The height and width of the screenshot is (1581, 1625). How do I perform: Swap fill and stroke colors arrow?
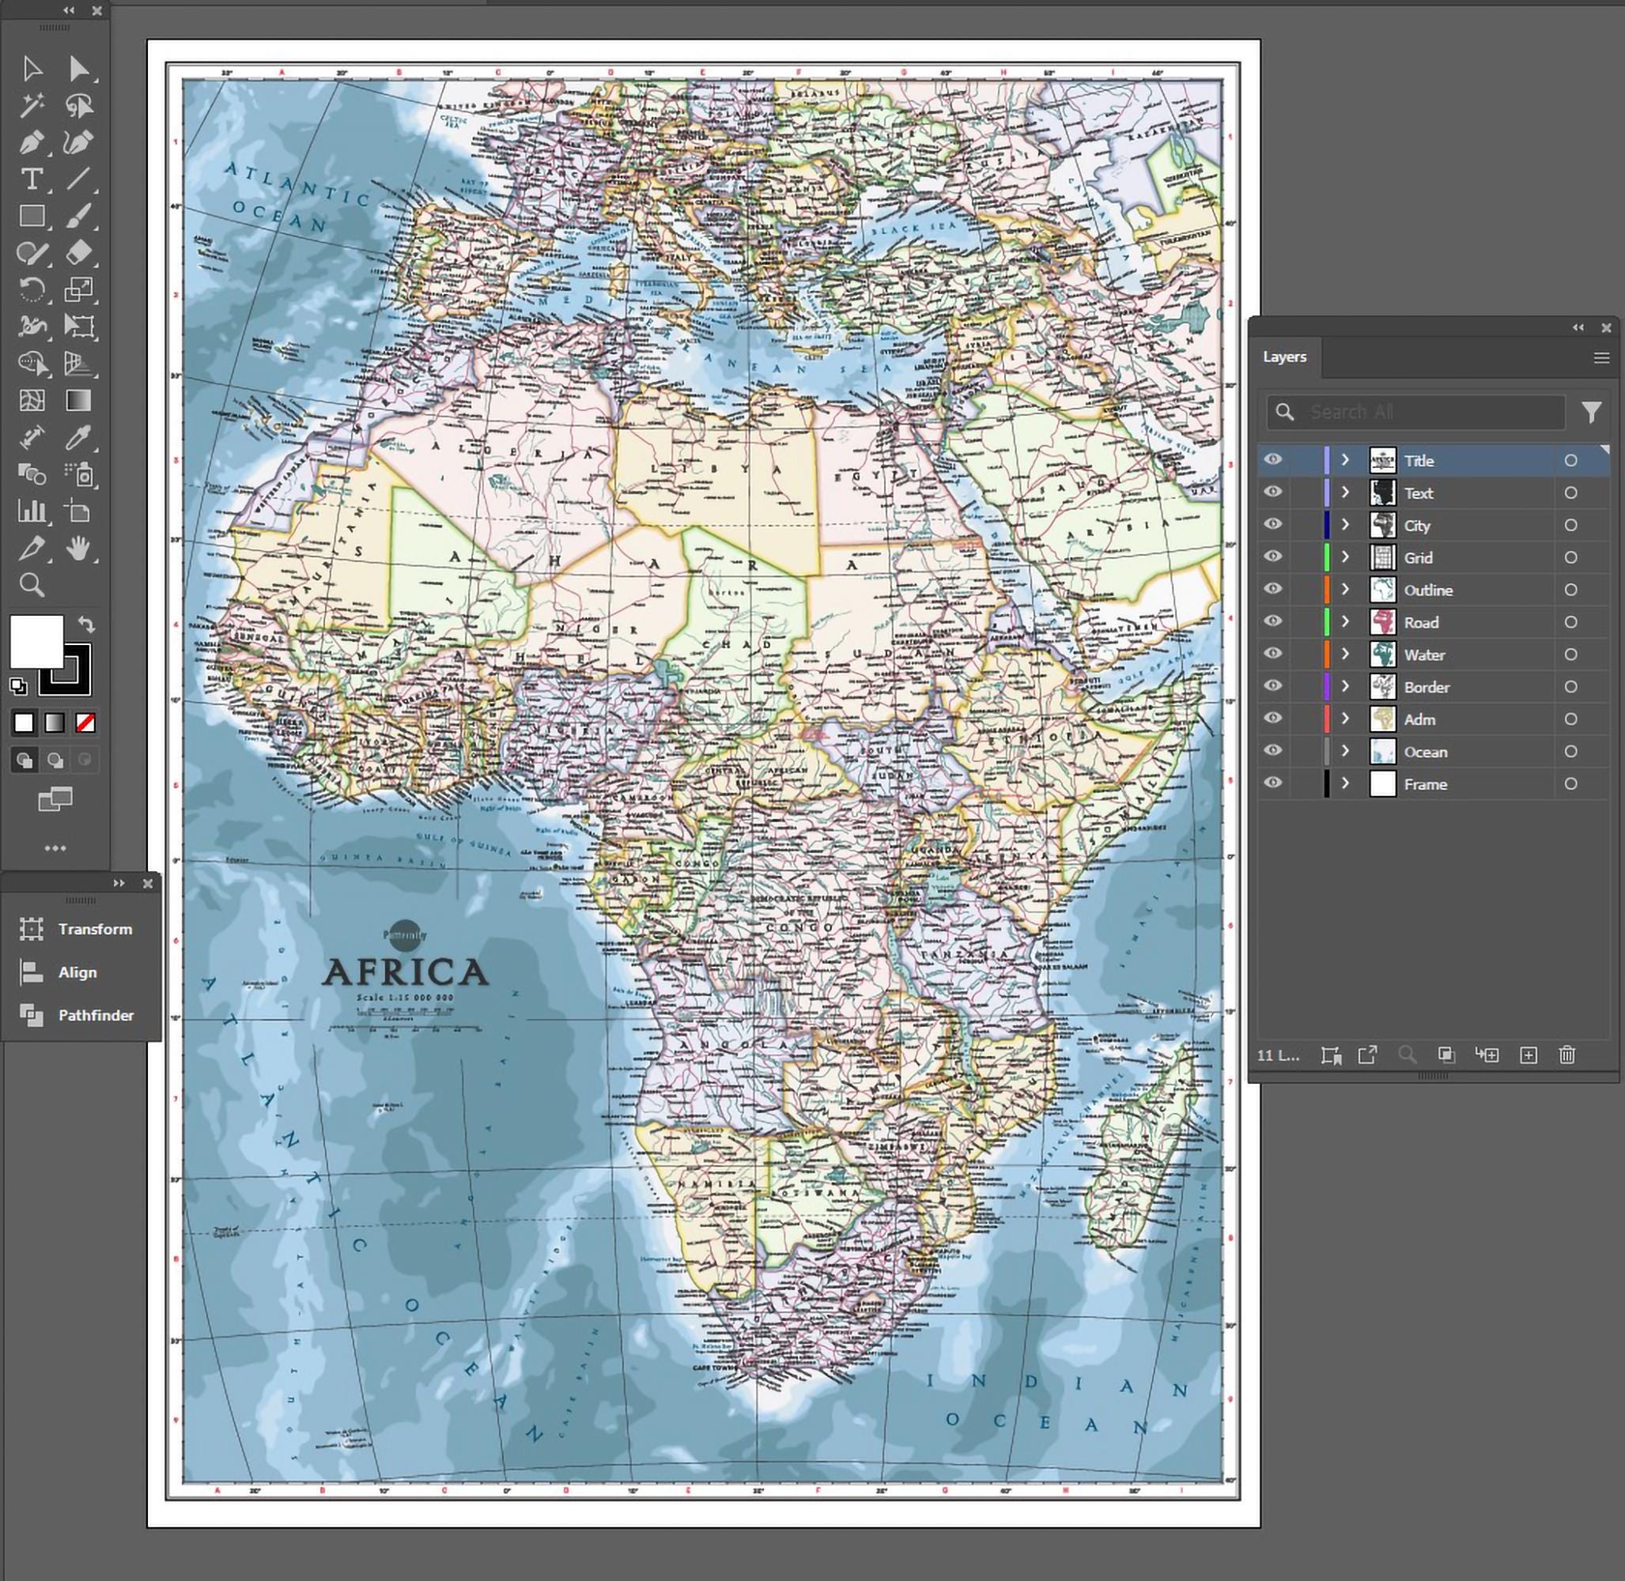point(85,624)
